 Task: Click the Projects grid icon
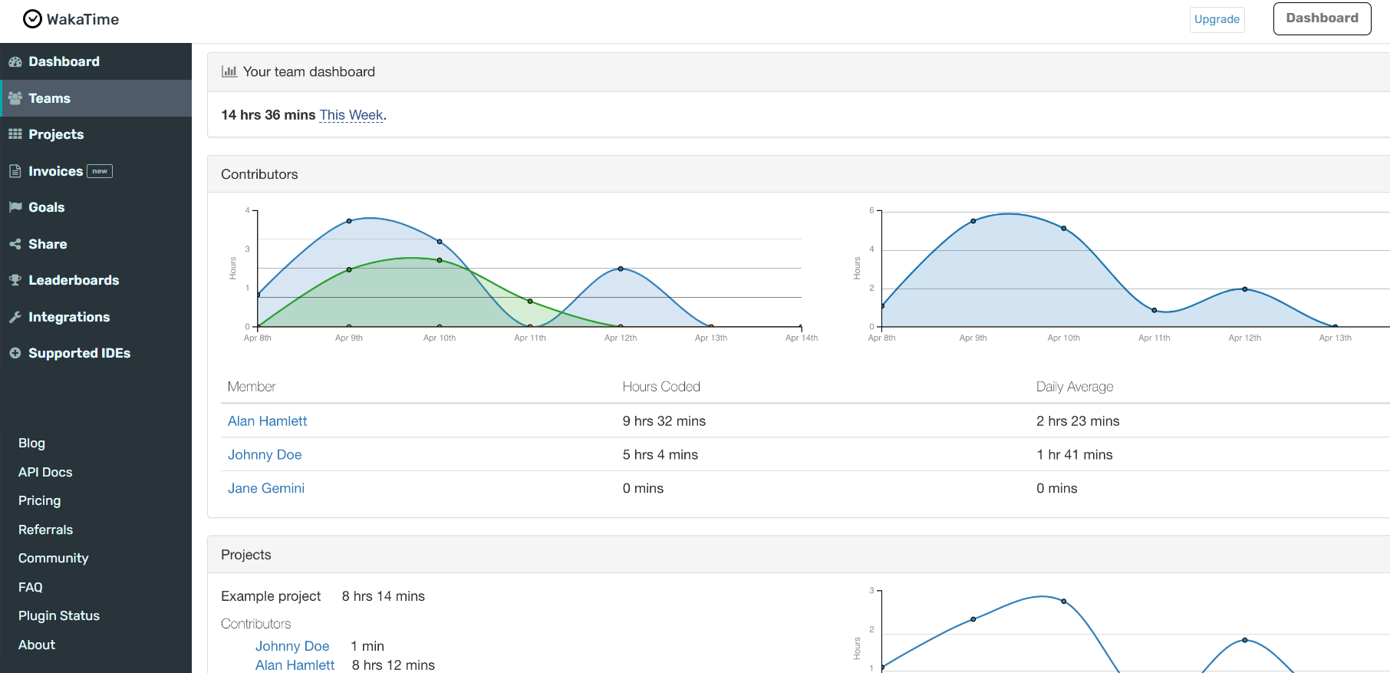pyautogui.click(x=15, y=134)
